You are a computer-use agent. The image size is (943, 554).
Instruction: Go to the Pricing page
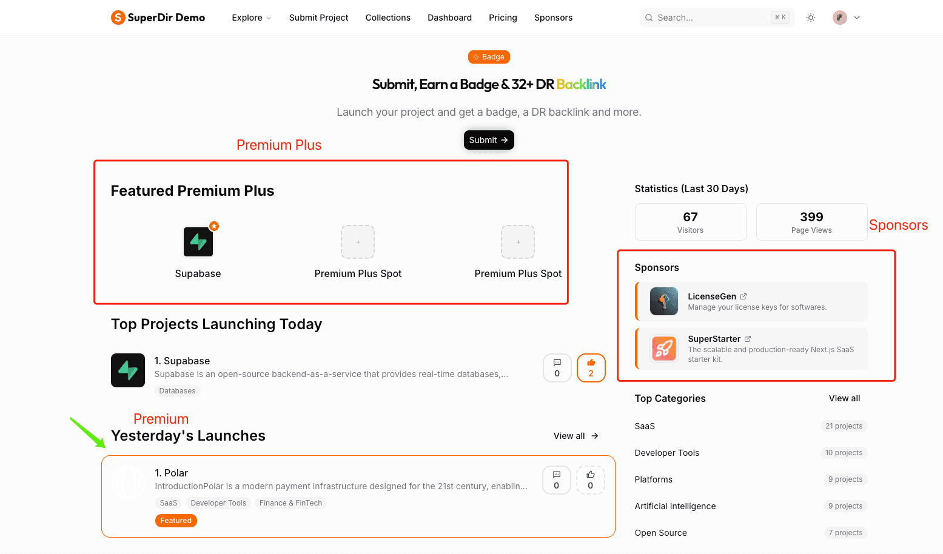point(503,18)
